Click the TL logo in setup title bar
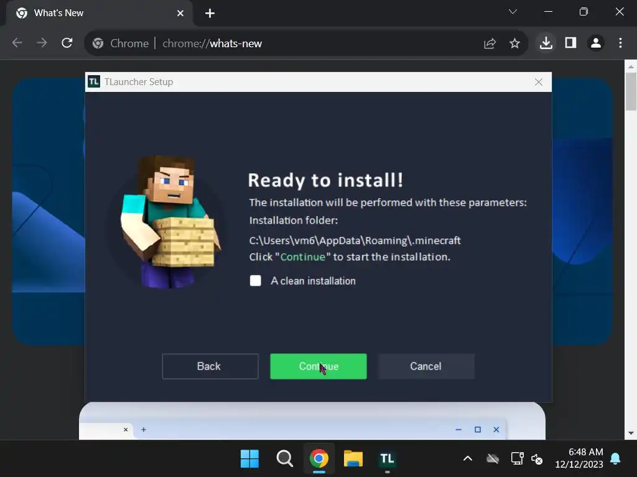The width and height of the screenshot is (637, 477). pos(94,81)
